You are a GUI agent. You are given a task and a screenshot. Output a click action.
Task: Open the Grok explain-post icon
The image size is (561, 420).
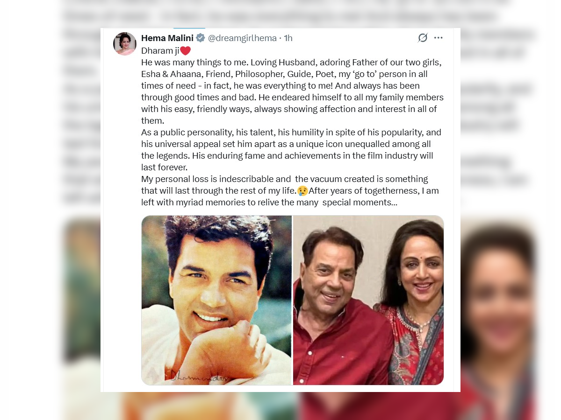423,38
